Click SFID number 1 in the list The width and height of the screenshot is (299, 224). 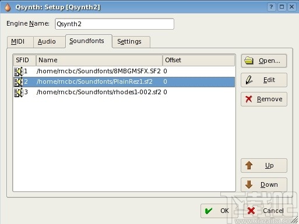[x=26, y=72]
